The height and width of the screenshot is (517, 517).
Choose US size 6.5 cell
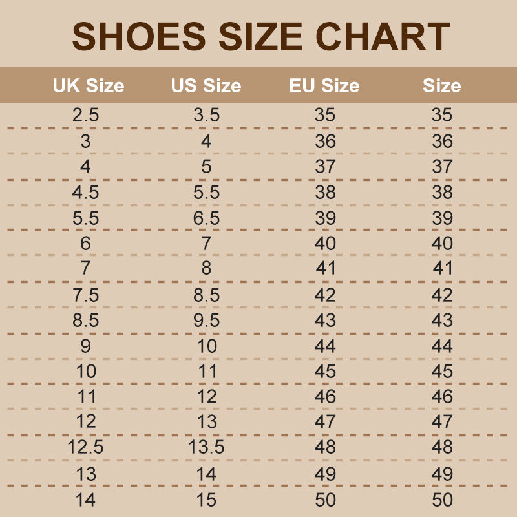(x=206, y=218)
